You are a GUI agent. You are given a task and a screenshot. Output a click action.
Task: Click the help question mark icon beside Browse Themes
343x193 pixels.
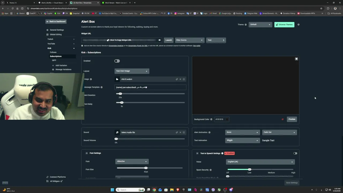(x=298, y=24)
